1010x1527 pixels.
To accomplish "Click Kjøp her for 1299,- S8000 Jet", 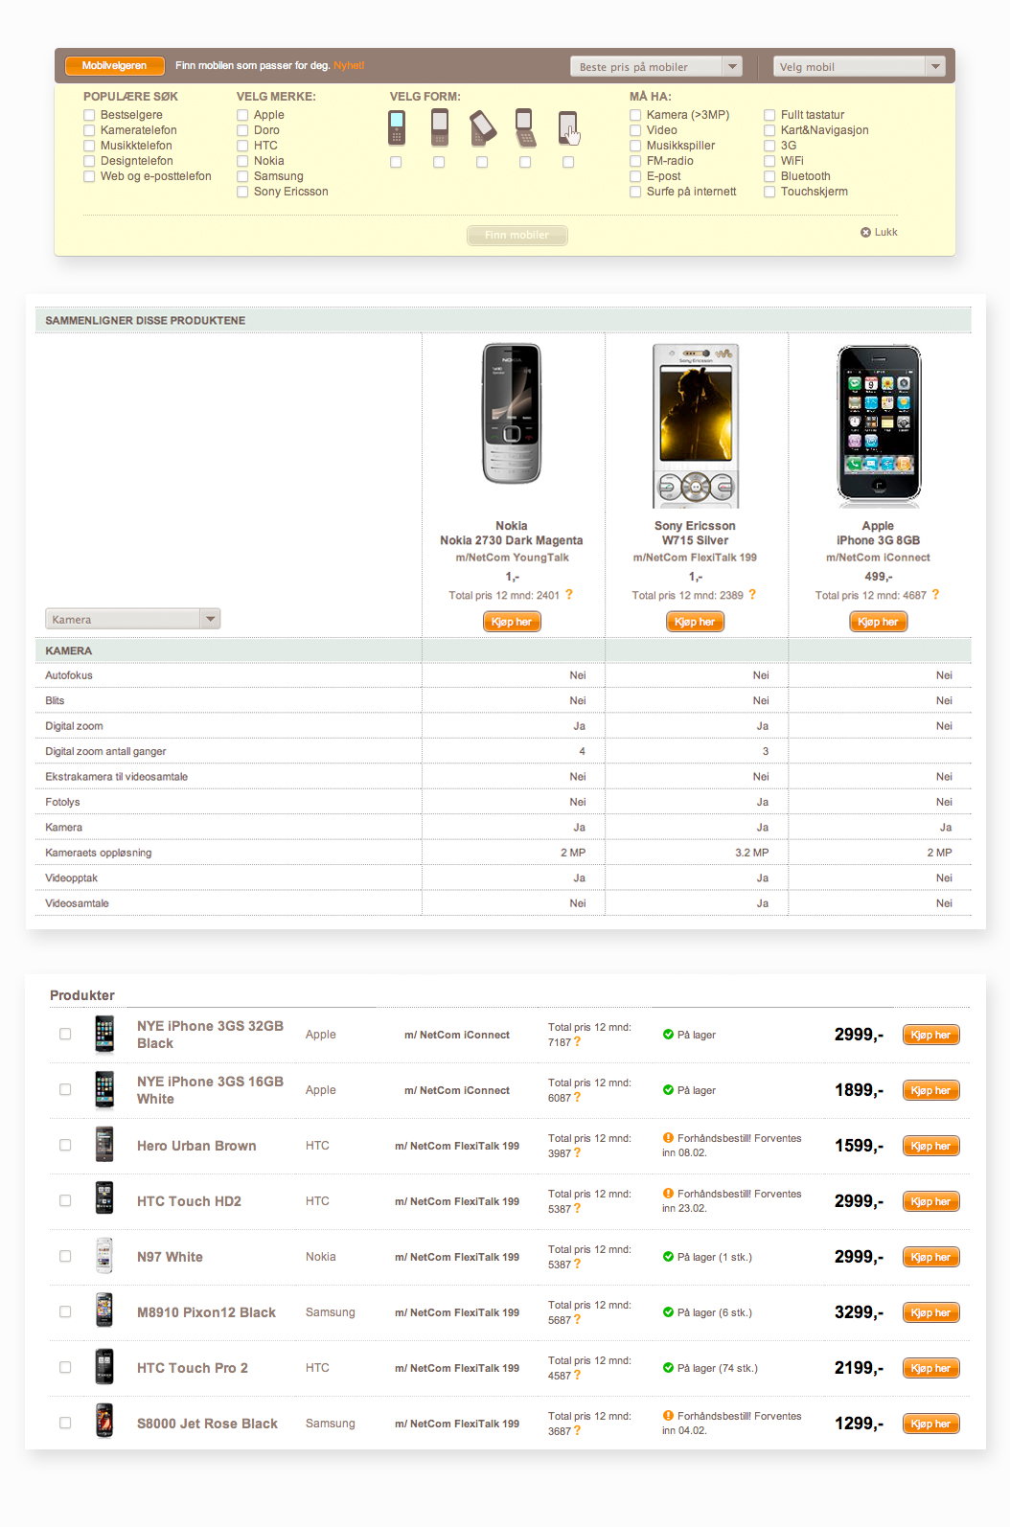I will coord(931,1424).
